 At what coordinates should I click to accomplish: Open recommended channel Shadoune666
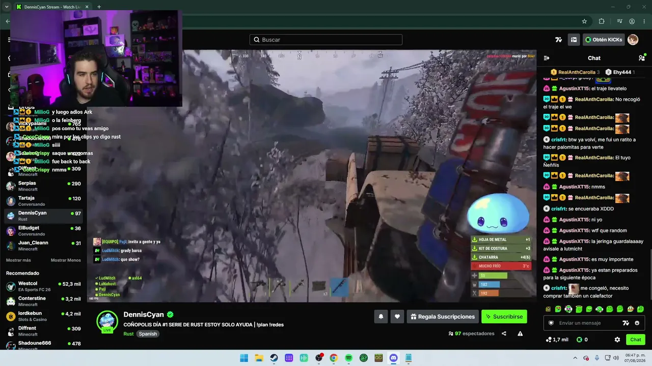pyautogui.click(x=43, y=346)
